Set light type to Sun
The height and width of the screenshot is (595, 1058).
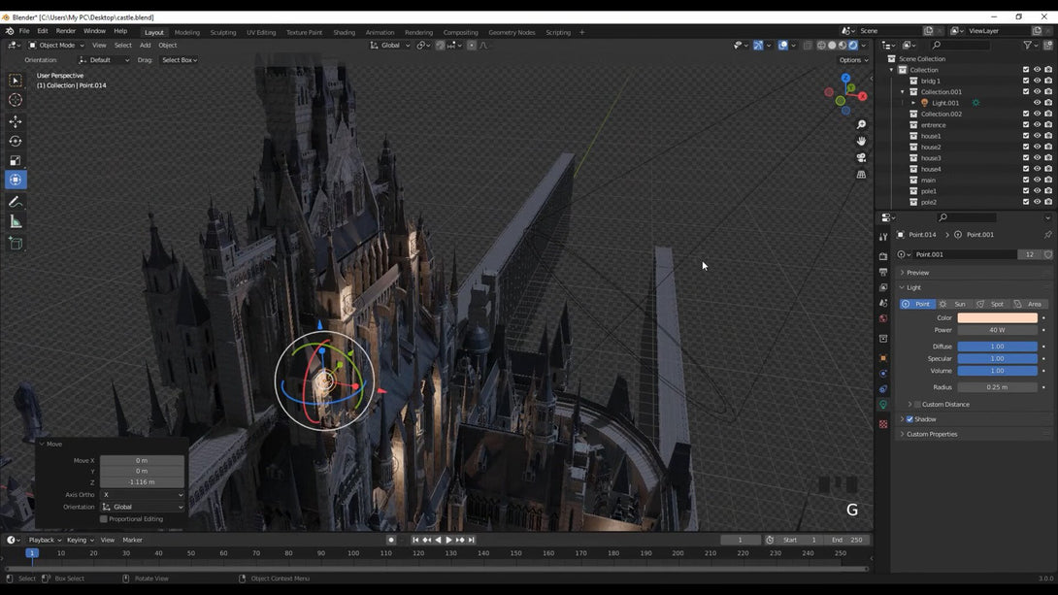[x=953, y=304]
